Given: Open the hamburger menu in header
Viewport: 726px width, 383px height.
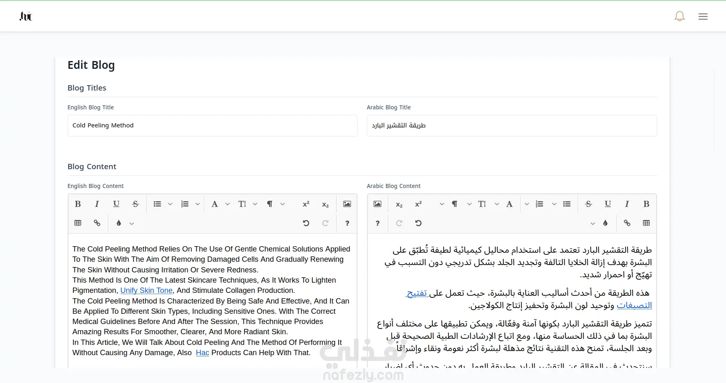Looking at the screenshot, I should point(703,16).
